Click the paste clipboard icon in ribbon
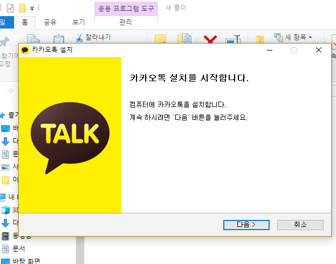The image size is (336, 264). pos(59,39)
